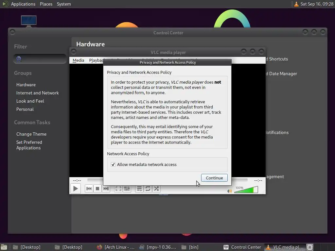Toggle VLC loop mode icon
335x251 pixels.
(148, 189)
